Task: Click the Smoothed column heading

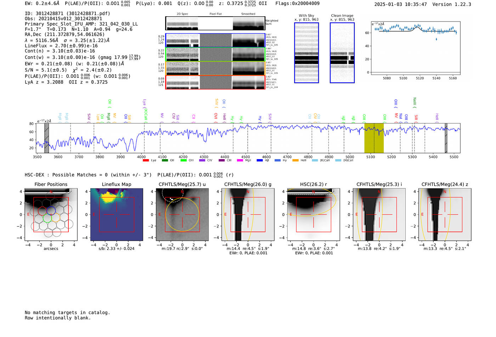Action: [x=248, y=14]
